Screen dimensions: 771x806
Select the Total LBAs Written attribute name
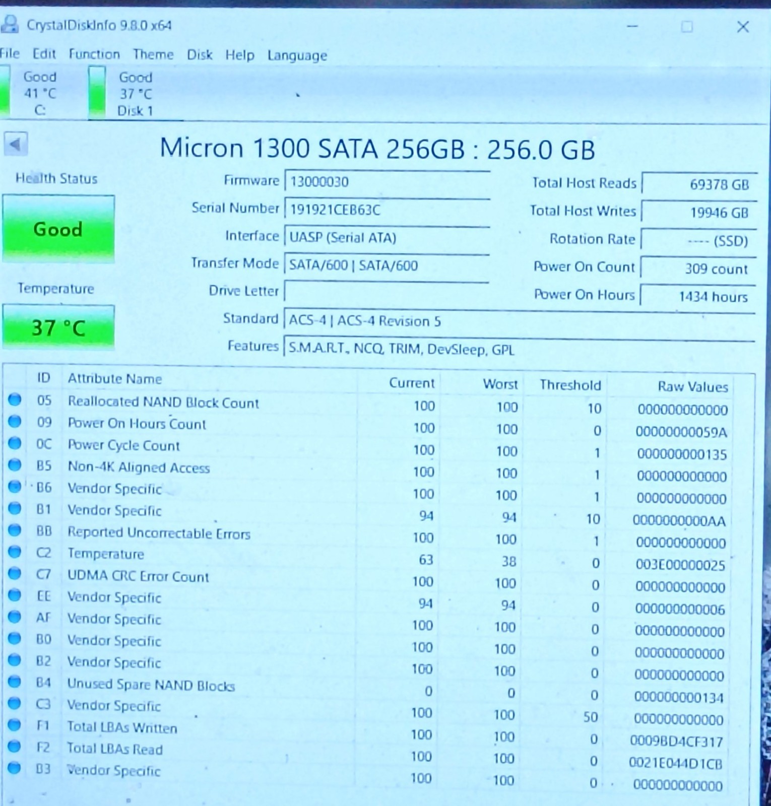point(122,727)
